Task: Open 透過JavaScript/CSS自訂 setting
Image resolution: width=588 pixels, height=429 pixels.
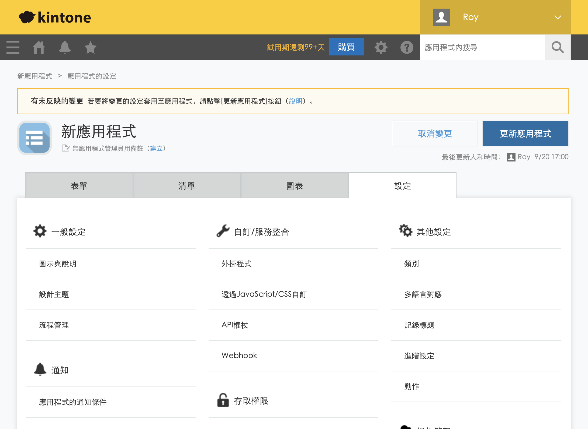Action: pyautogui.click(x=293, y=294)
